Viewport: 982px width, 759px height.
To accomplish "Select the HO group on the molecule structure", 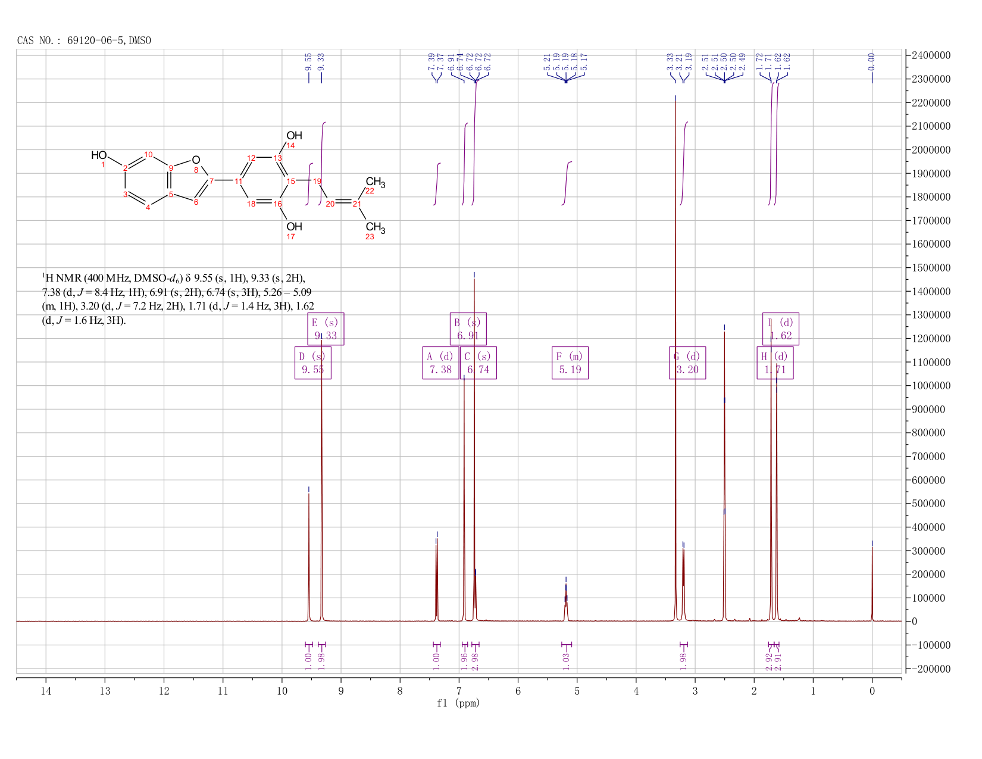I will (99, 155).
